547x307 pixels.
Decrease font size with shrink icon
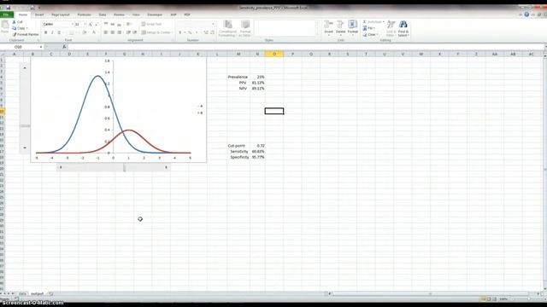[x=97, y=24]
